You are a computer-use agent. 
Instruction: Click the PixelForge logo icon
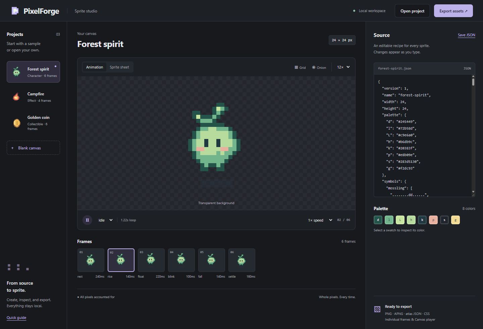[15, 11]
